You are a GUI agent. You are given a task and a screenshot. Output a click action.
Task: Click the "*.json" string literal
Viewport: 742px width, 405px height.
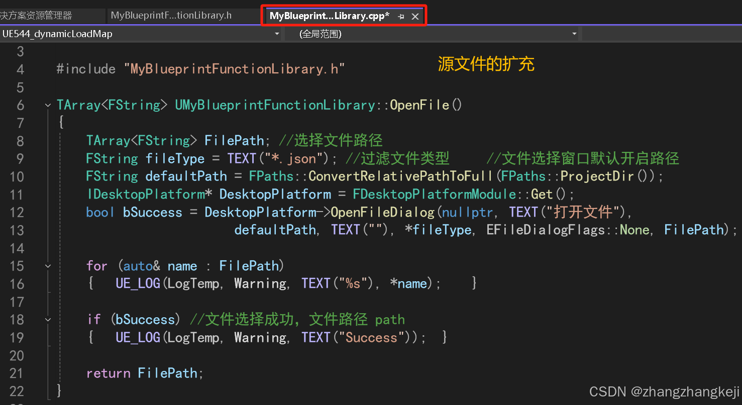(x=293, y=159)
